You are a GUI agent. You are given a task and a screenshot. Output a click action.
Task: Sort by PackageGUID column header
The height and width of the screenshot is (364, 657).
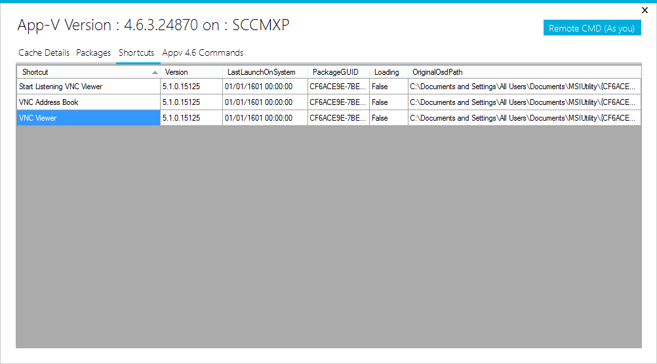pyautogui.click(x=338, y=72)
